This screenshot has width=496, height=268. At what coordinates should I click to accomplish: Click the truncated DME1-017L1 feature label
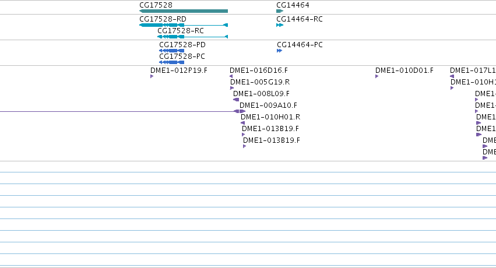[x=473, y=70]
